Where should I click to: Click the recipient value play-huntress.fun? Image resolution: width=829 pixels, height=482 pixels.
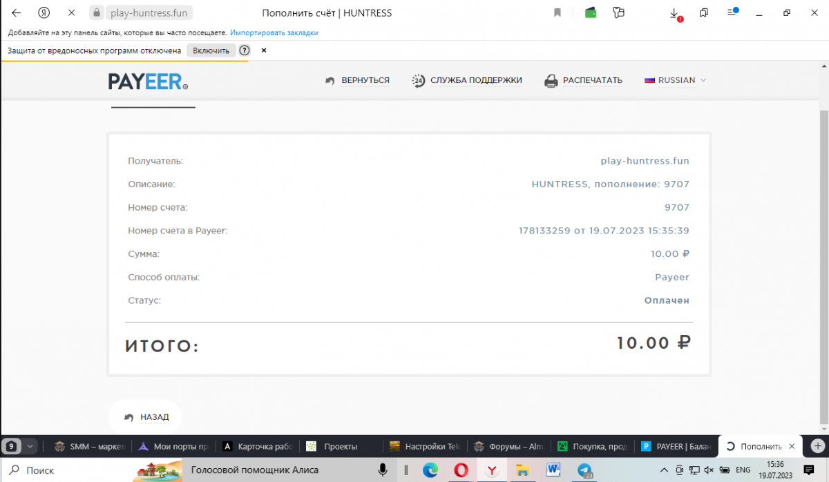pos(645,161)
